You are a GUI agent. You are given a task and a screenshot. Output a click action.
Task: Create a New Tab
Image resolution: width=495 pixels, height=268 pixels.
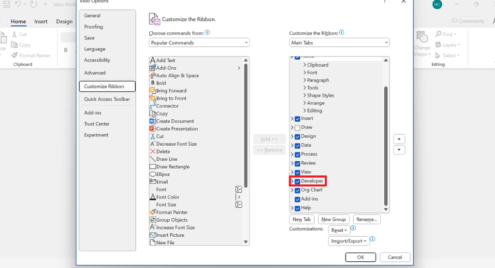pyautogui.click(x=302, y=219)
